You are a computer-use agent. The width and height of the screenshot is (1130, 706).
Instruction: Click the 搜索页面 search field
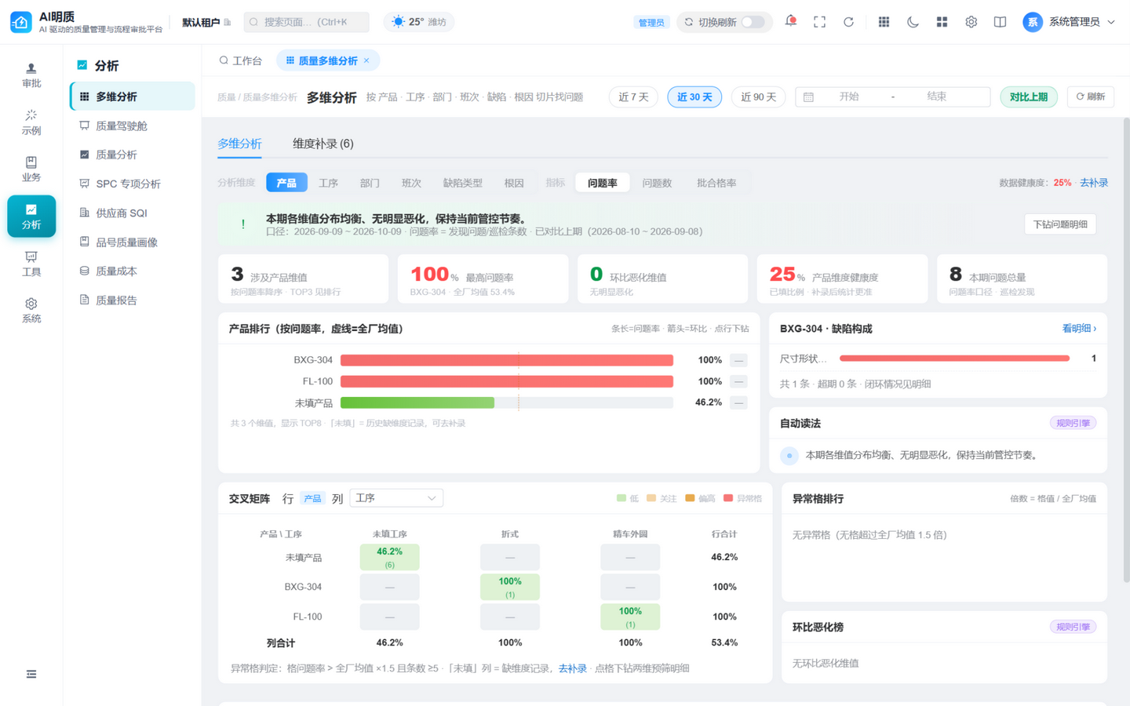[306, 22]
